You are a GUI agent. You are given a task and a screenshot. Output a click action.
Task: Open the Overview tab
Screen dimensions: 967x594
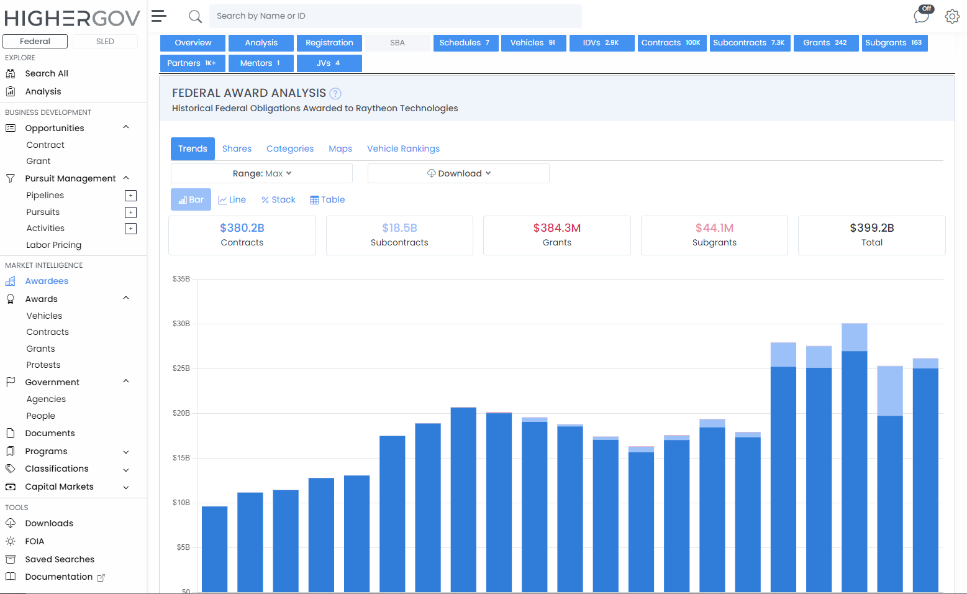click(193, 43)
